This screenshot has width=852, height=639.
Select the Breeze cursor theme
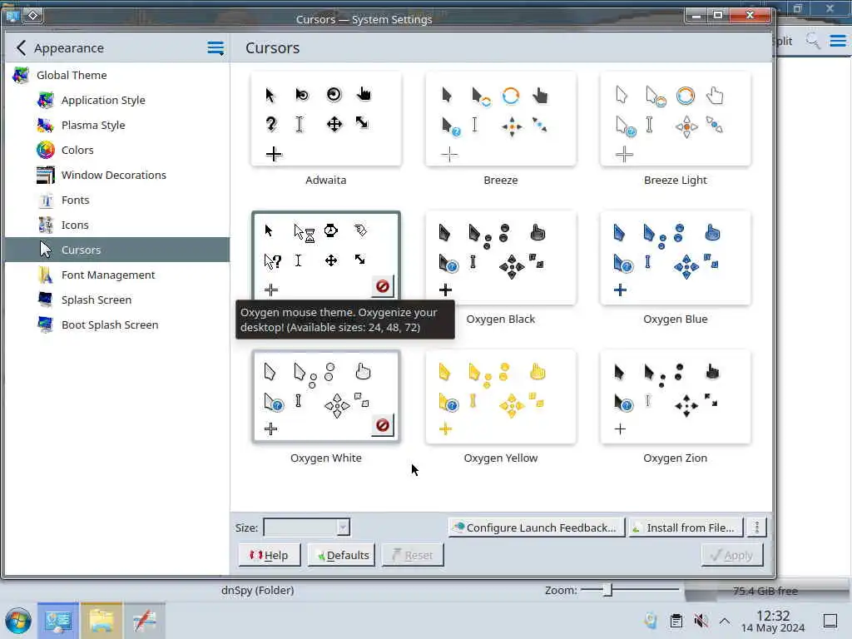pos(500,119)
